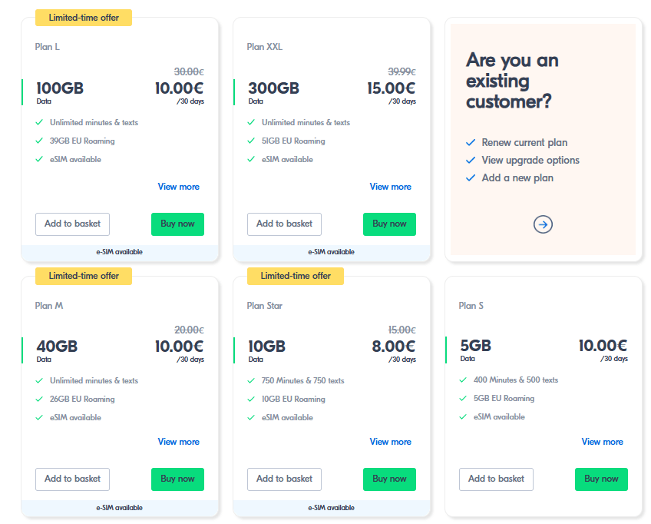Click the green checkmark by 51GB EU Roaming

tap(251, 141)
